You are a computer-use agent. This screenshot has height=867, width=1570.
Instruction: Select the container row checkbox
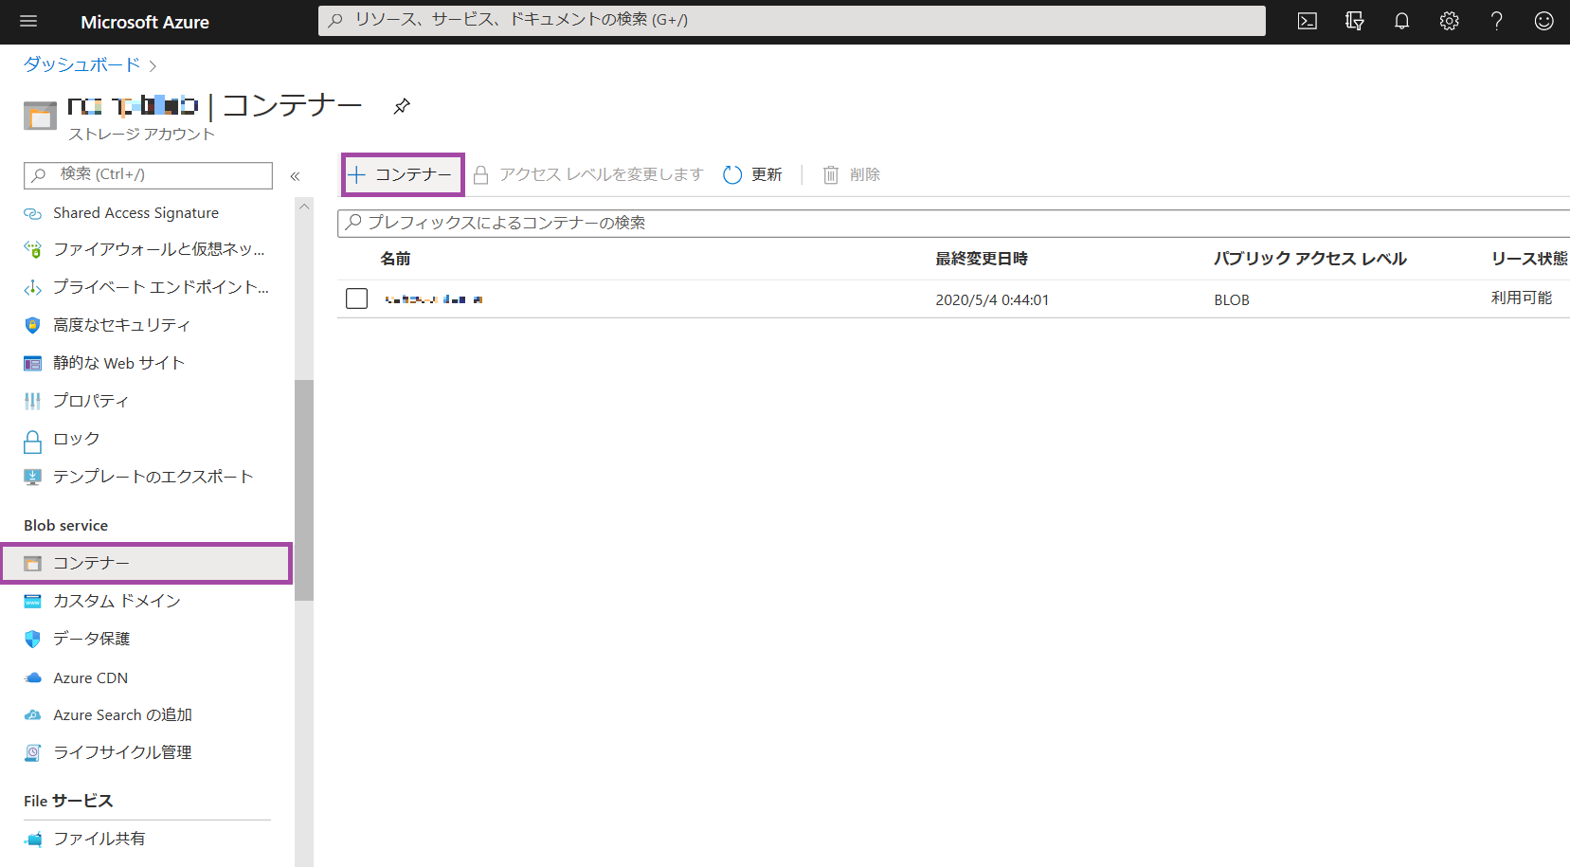tap(356, 298)
